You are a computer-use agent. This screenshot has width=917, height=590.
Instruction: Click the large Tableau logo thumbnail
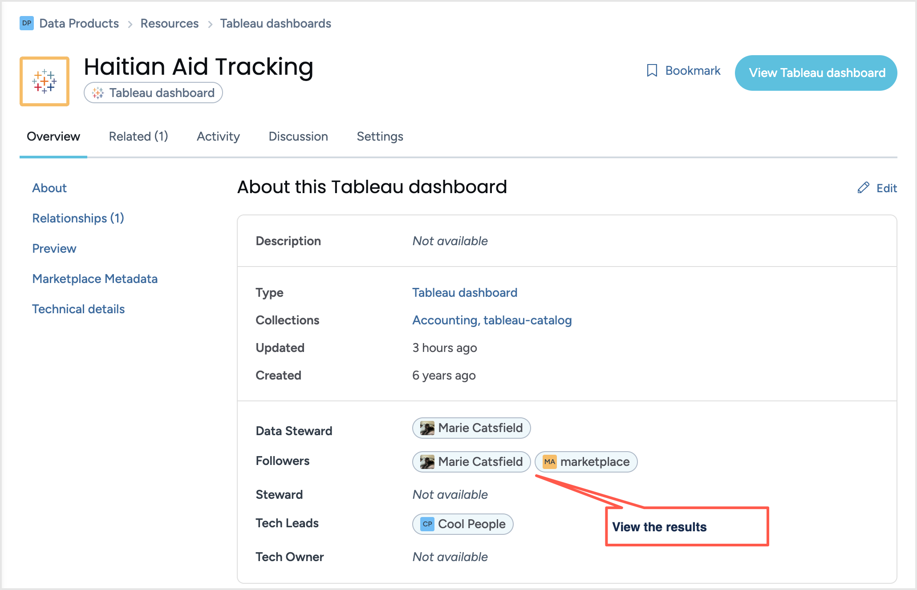[45, 81]
